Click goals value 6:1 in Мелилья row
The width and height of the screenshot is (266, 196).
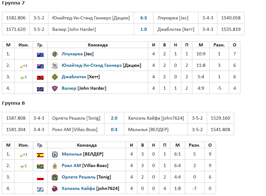tap(177, 154)
